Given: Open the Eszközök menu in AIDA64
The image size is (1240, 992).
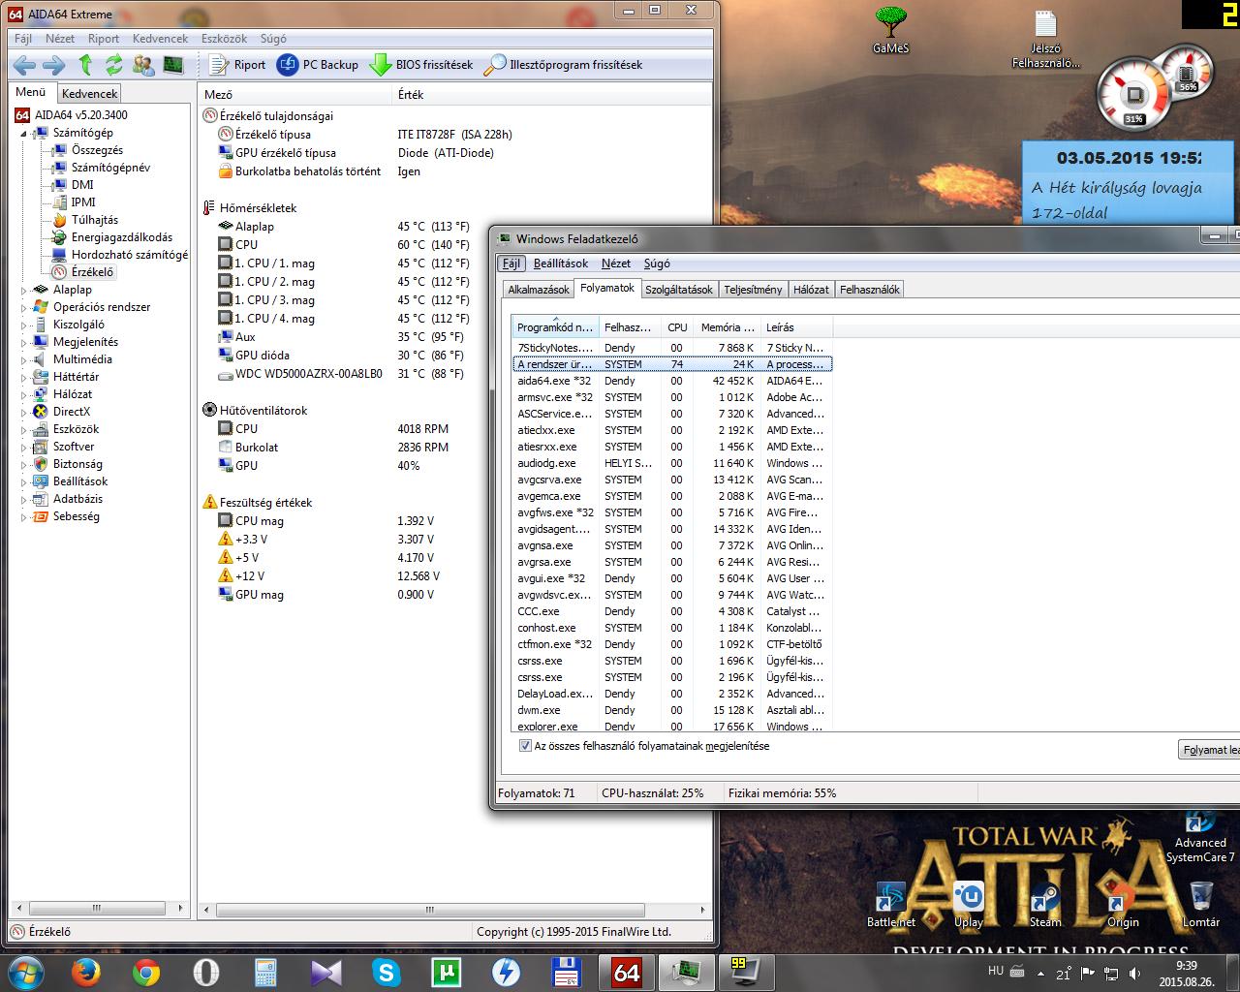Looking at the screenshot, I should (x=224, y=39).
